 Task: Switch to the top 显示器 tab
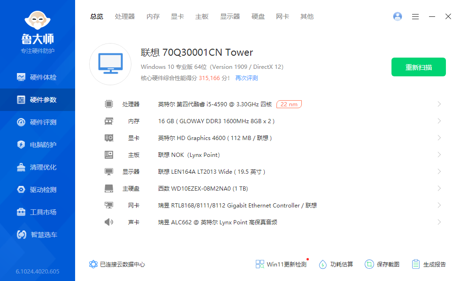tap(230, 17)
